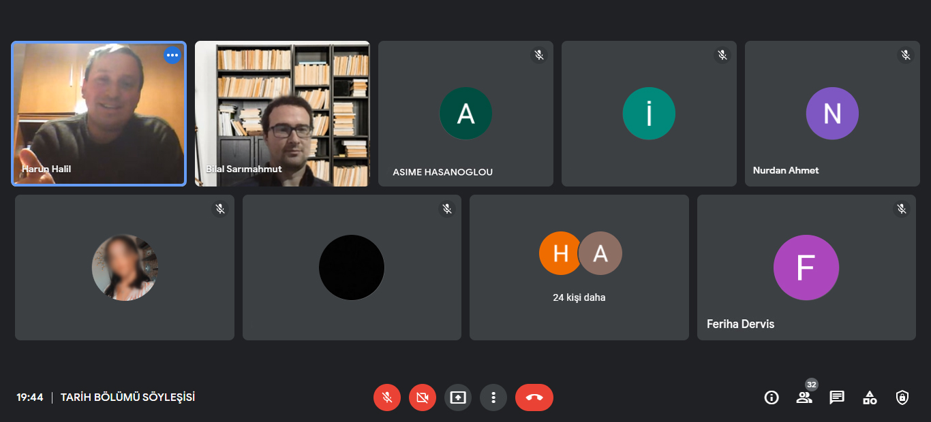Open the activities shapes icon
This screenshot has height=422, width=931.
point(870,397)
